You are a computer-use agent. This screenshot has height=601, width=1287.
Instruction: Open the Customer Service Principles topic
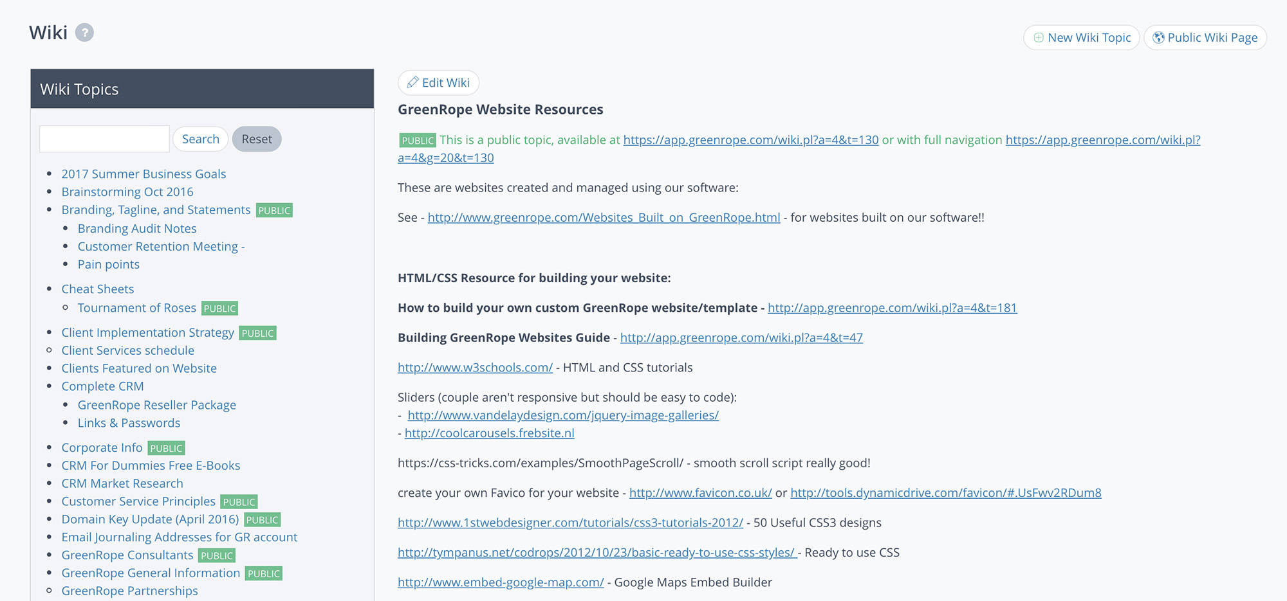[x=138, y=501]
